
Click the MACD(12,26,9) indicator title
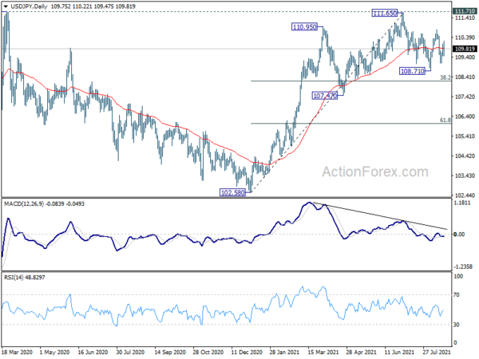tap(24, 203)
